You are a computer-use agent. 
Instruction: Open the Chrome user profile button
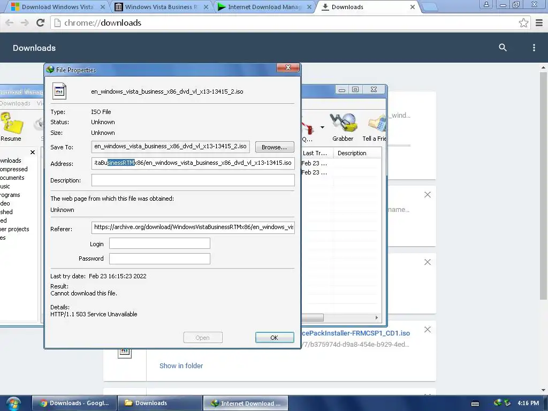486,4
